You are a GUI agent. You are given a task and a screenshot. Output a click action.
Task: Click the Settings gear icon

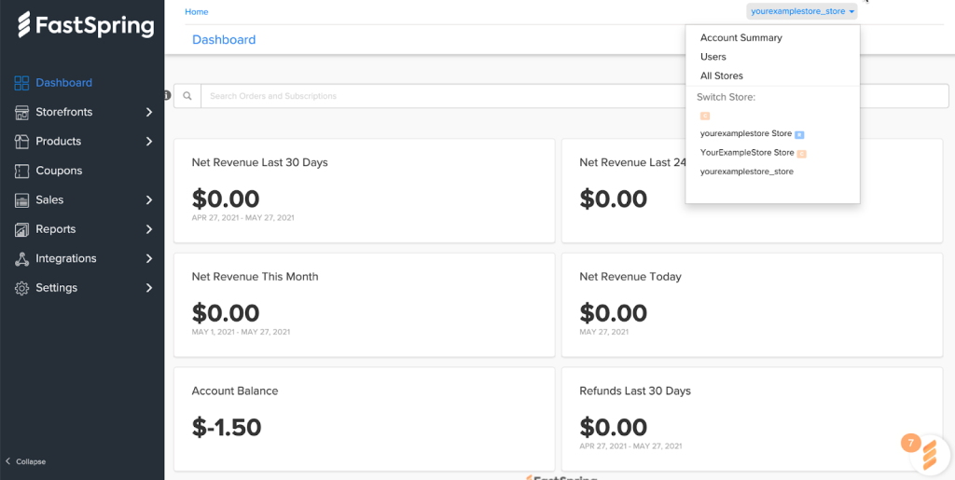coord(22,288)
